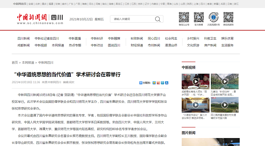Open the 图片新闻 sidebar heading
This screenshot has width=265, height=146.
[x=189, y=133]
